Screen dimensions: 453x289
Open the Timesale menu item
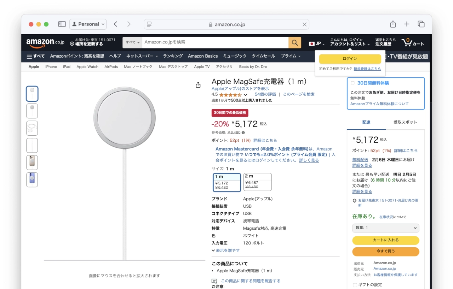pos(263,56)
